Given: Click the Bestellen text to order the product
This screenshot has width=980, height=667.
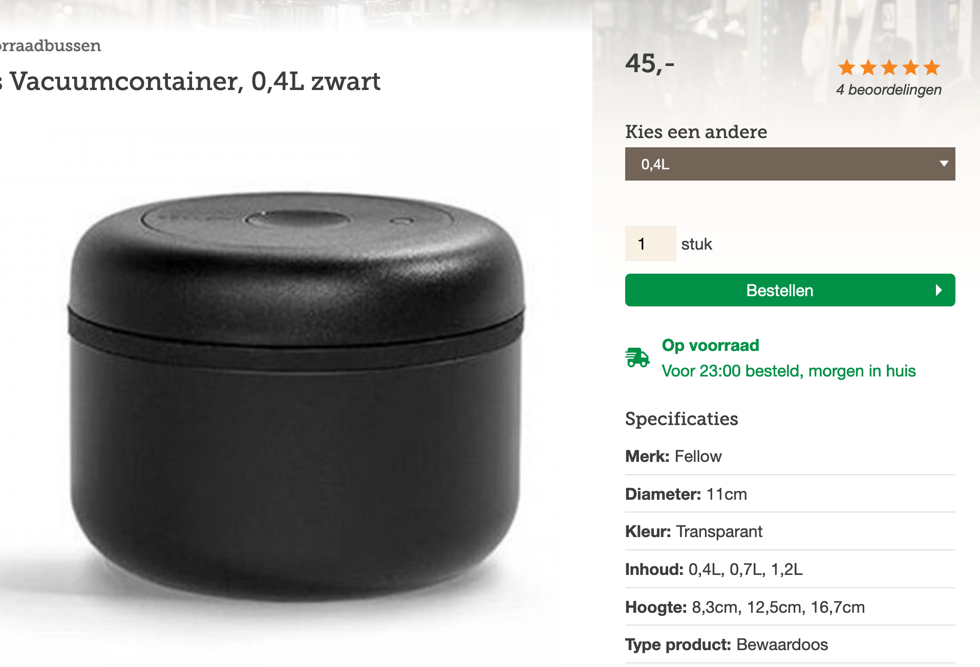Looking at the screenshot, I should pos(780,291).
